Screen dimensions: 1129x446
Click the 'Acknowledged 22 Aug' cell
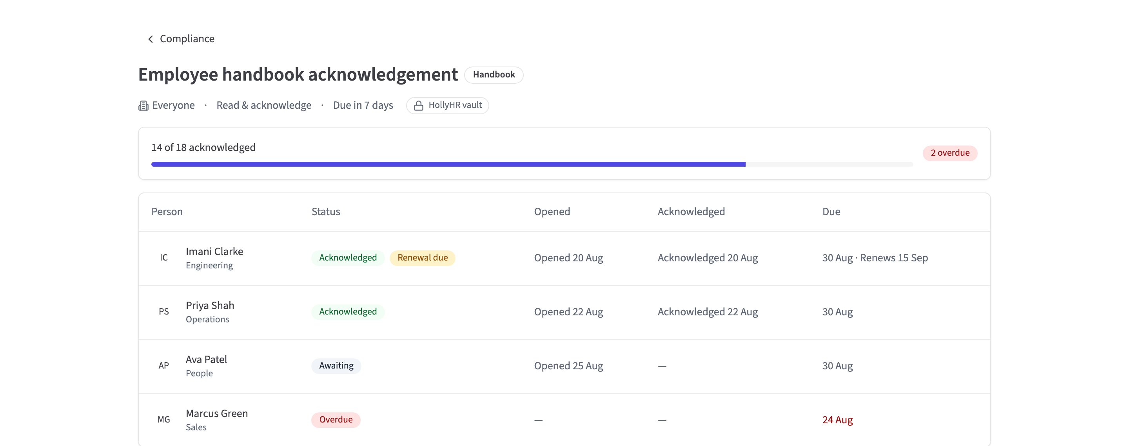[708, 312]
